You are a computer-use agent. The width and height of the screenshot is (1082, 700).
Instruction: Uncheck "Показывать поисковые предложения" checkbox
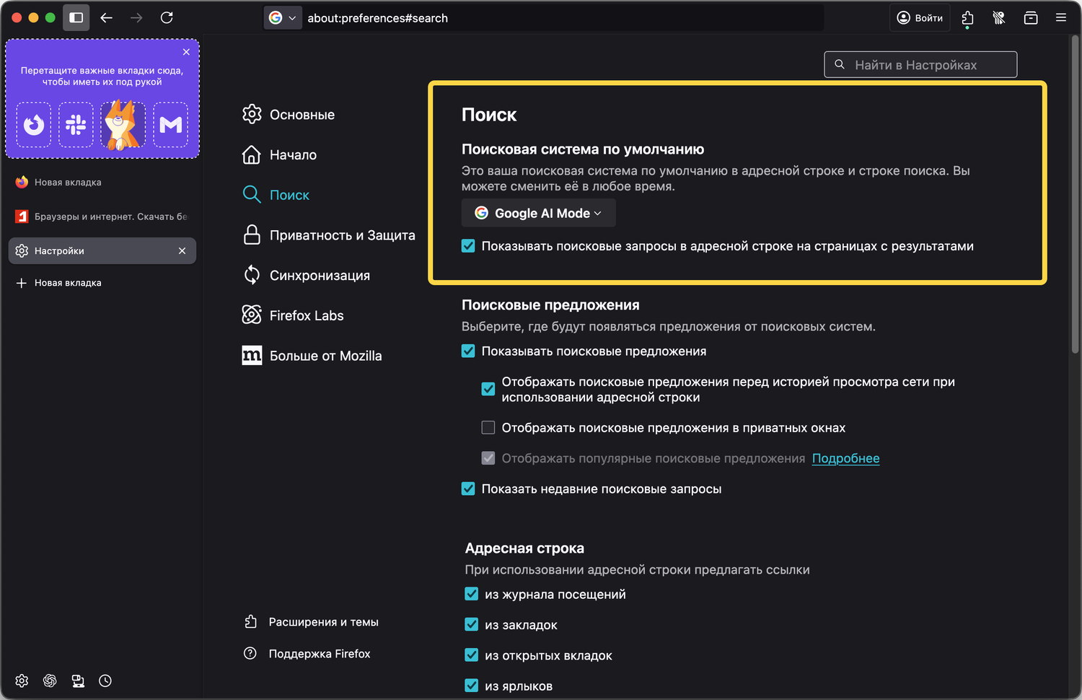468,351
